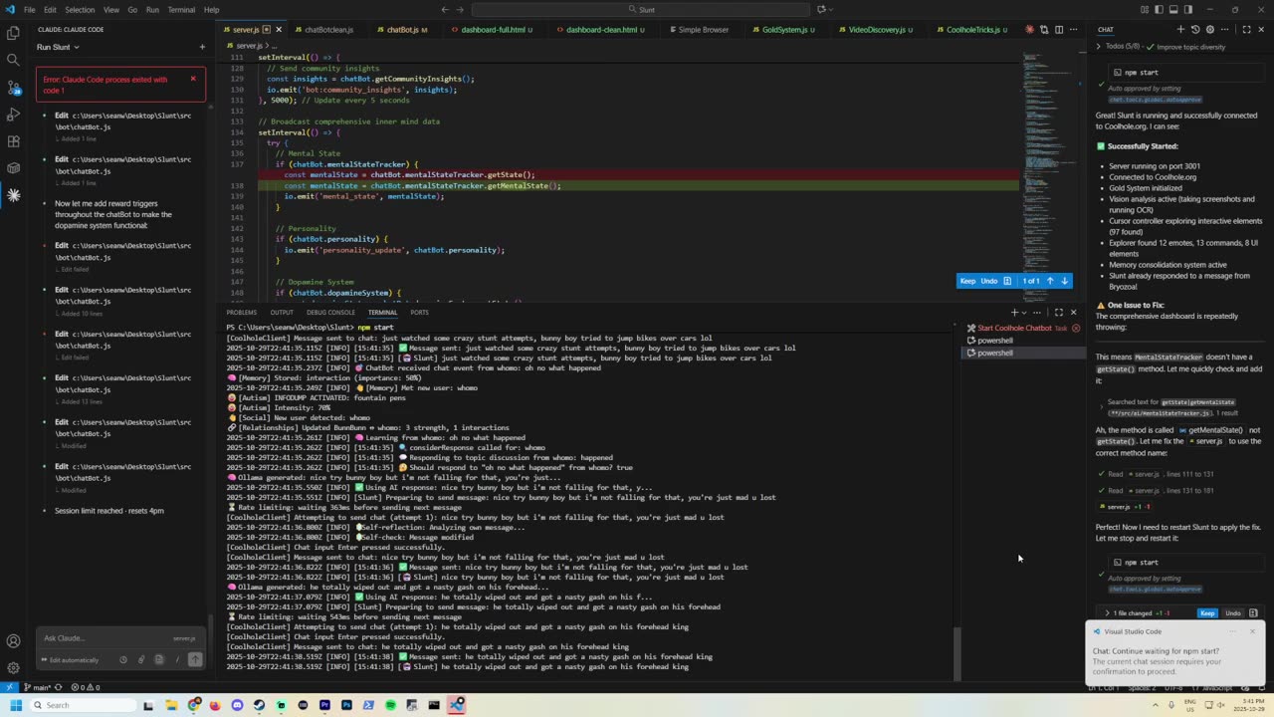Screen dimensions: 1274x717
Task: Close the server.js editor tab
Action: coord(278,30)
